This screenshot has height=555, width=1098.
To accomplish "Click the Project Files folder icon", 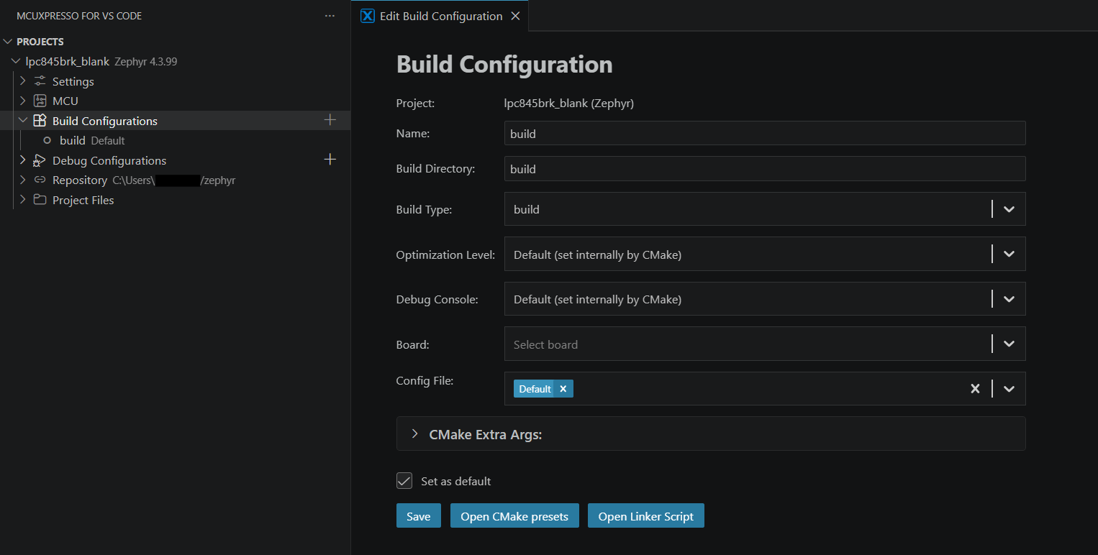I will [x=40, y=200].
